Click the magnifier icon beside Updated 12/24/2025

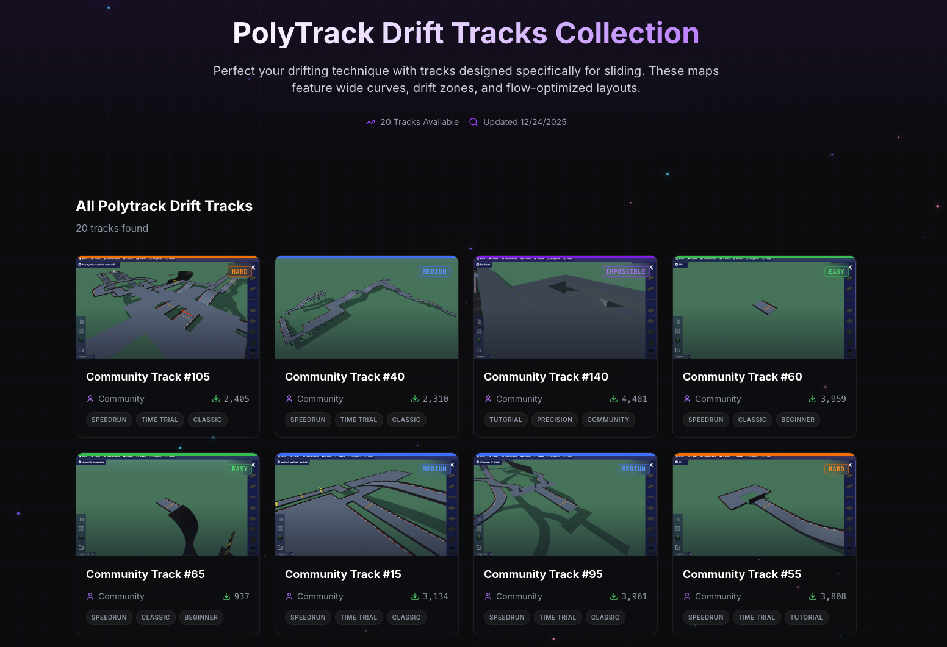coord(474,122)
